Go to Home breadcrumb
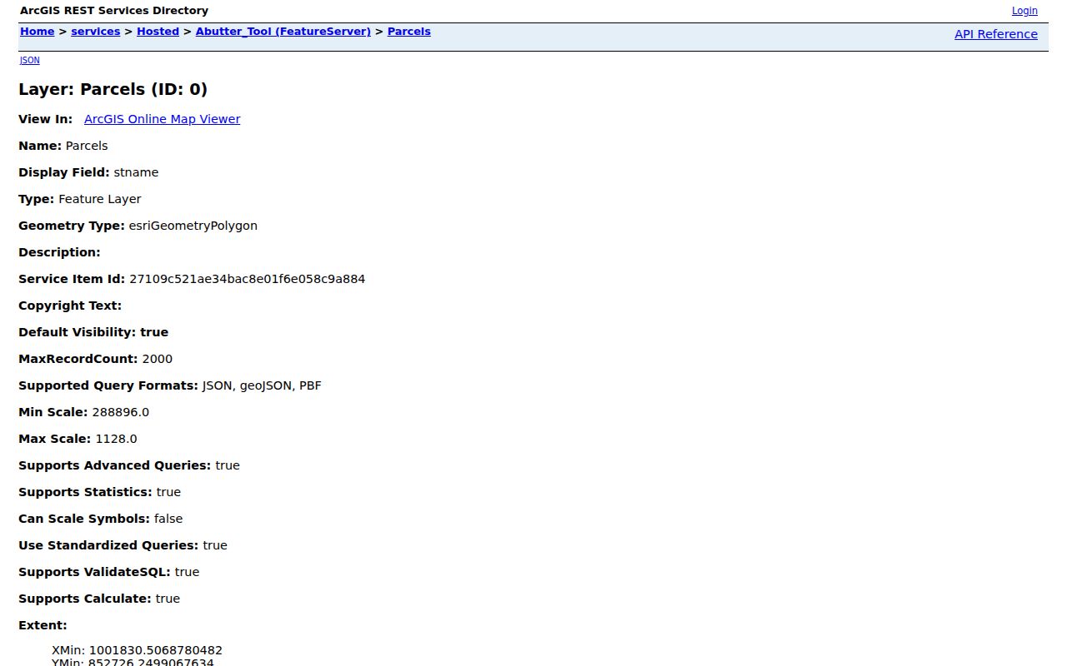 point(37,32)
